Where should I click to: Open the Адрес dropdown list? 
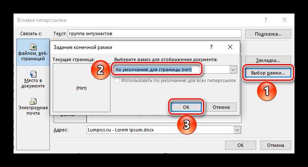click(x=237, y=130)
